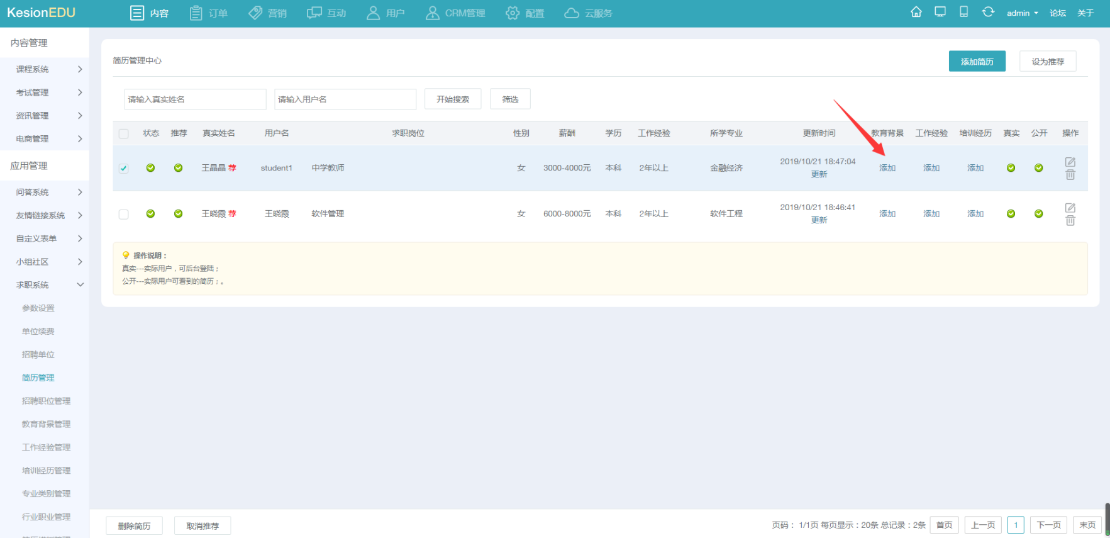Expand the 课程系统 sidebar section
This screenshot has height=538, width=1110.
(80, 69)
